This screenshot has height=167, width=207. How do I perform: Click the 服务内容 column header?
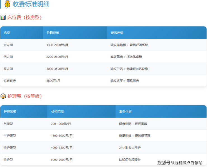(125, 111)
